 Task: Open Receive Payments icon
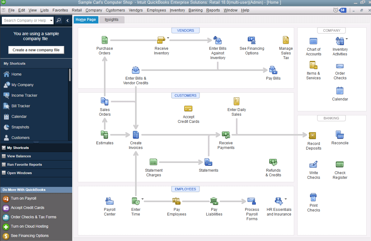click(x=226, y=135)
